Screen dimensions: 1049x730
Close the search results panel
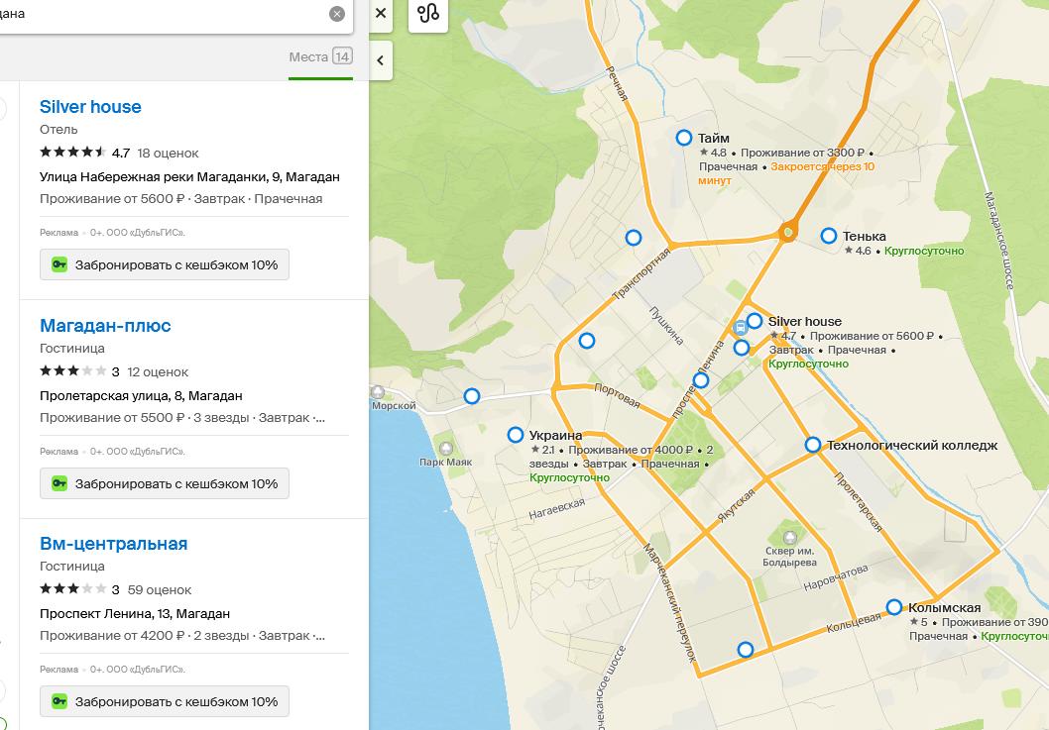point(381,13)
